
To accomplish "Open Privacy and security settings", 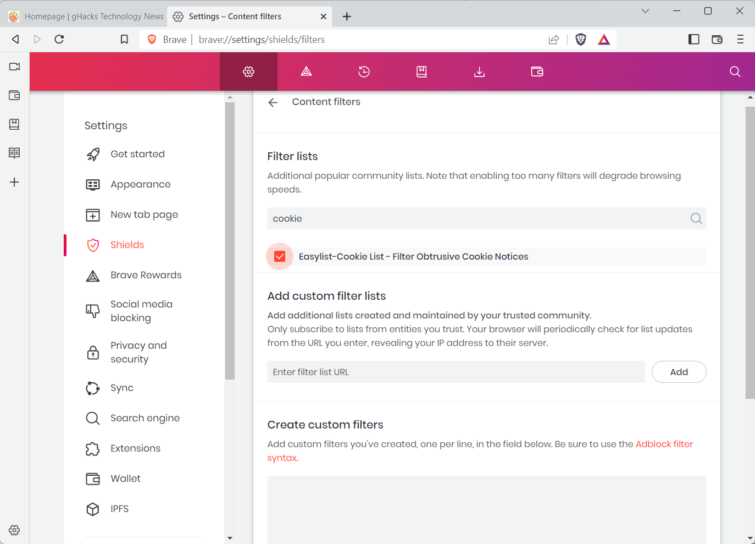I will click(x=138, y=352).
